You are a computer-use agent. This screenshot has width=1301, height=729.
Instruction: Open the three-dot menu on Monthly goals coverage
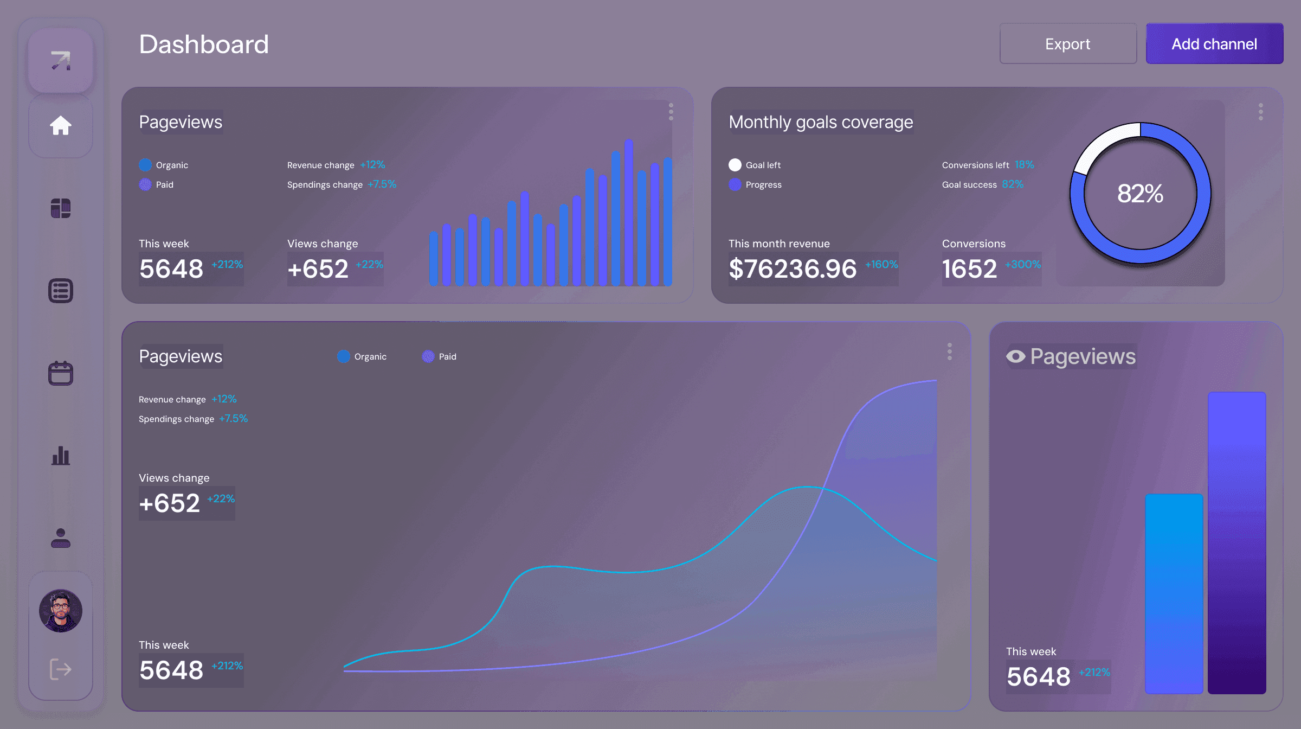[x=1261, y=112]
